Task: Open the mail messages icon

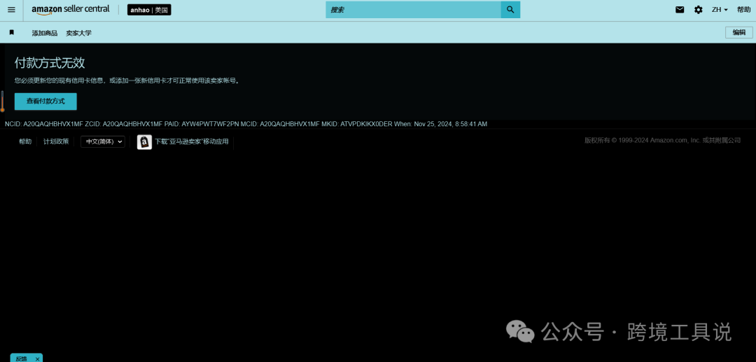Action: click(x=680, y=10)
